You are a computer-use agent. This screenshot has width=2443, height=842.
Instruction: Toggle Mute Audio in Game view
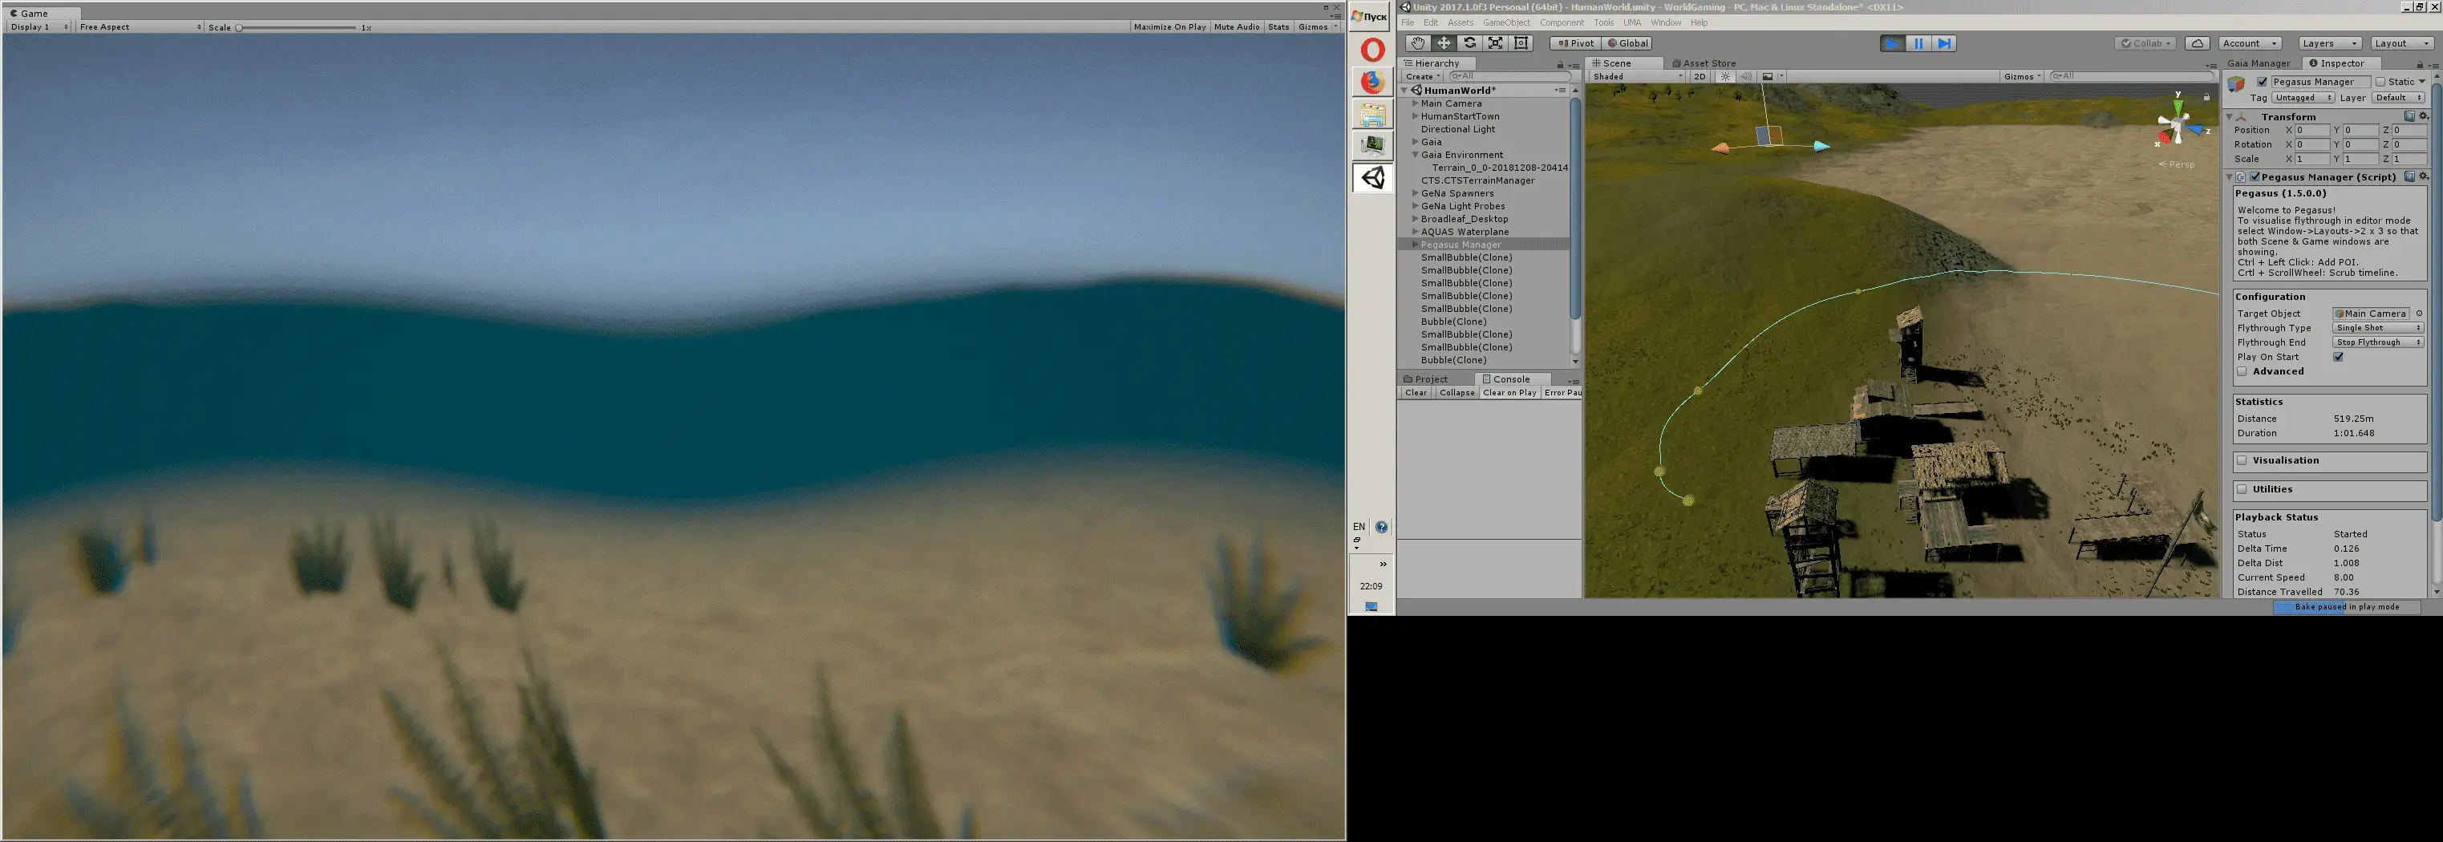pyautogui.click(x=1237, y=27)
